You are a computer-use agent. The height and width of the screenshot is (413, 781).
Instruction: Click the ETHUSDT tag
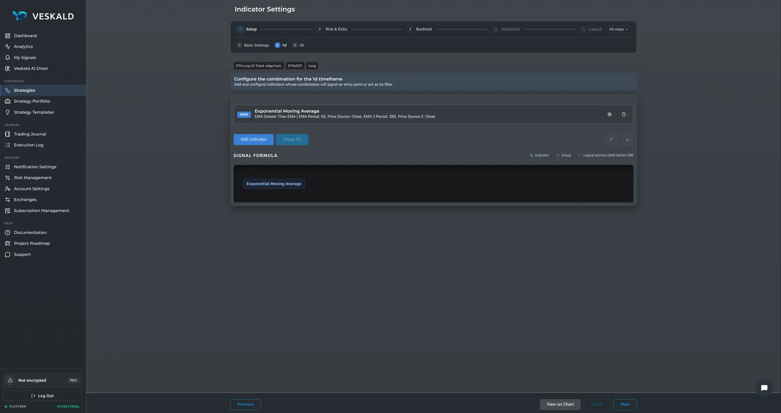point(295,66)
